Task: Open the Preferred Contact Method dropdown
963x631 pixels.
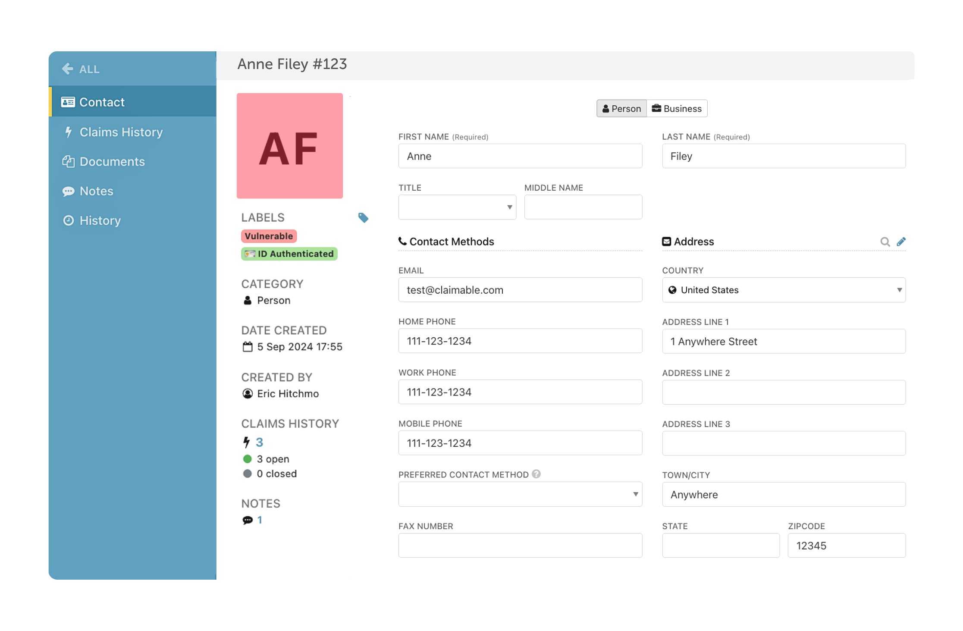Action: 520,494
